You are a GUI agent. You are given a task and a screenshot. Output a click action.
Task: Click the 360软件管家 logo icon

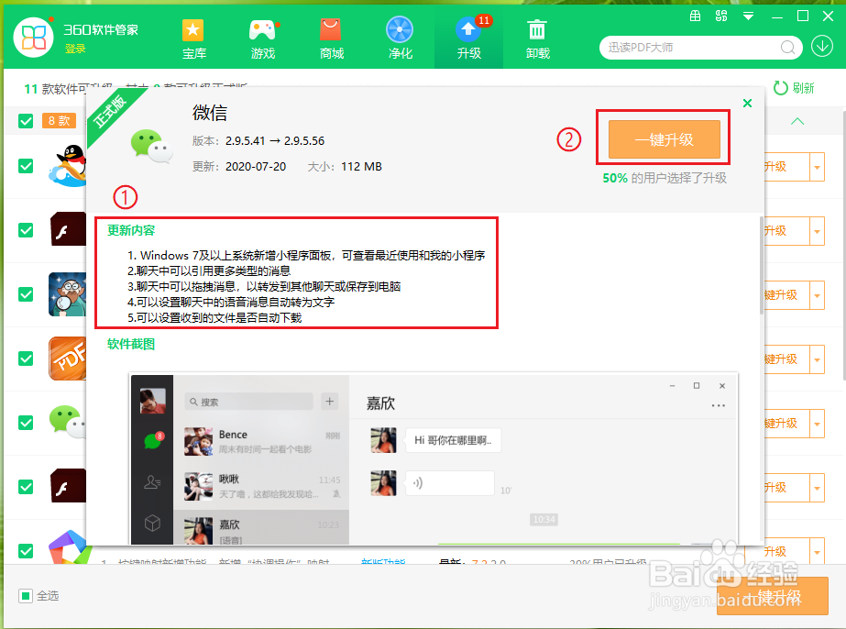tap(33, 38)
